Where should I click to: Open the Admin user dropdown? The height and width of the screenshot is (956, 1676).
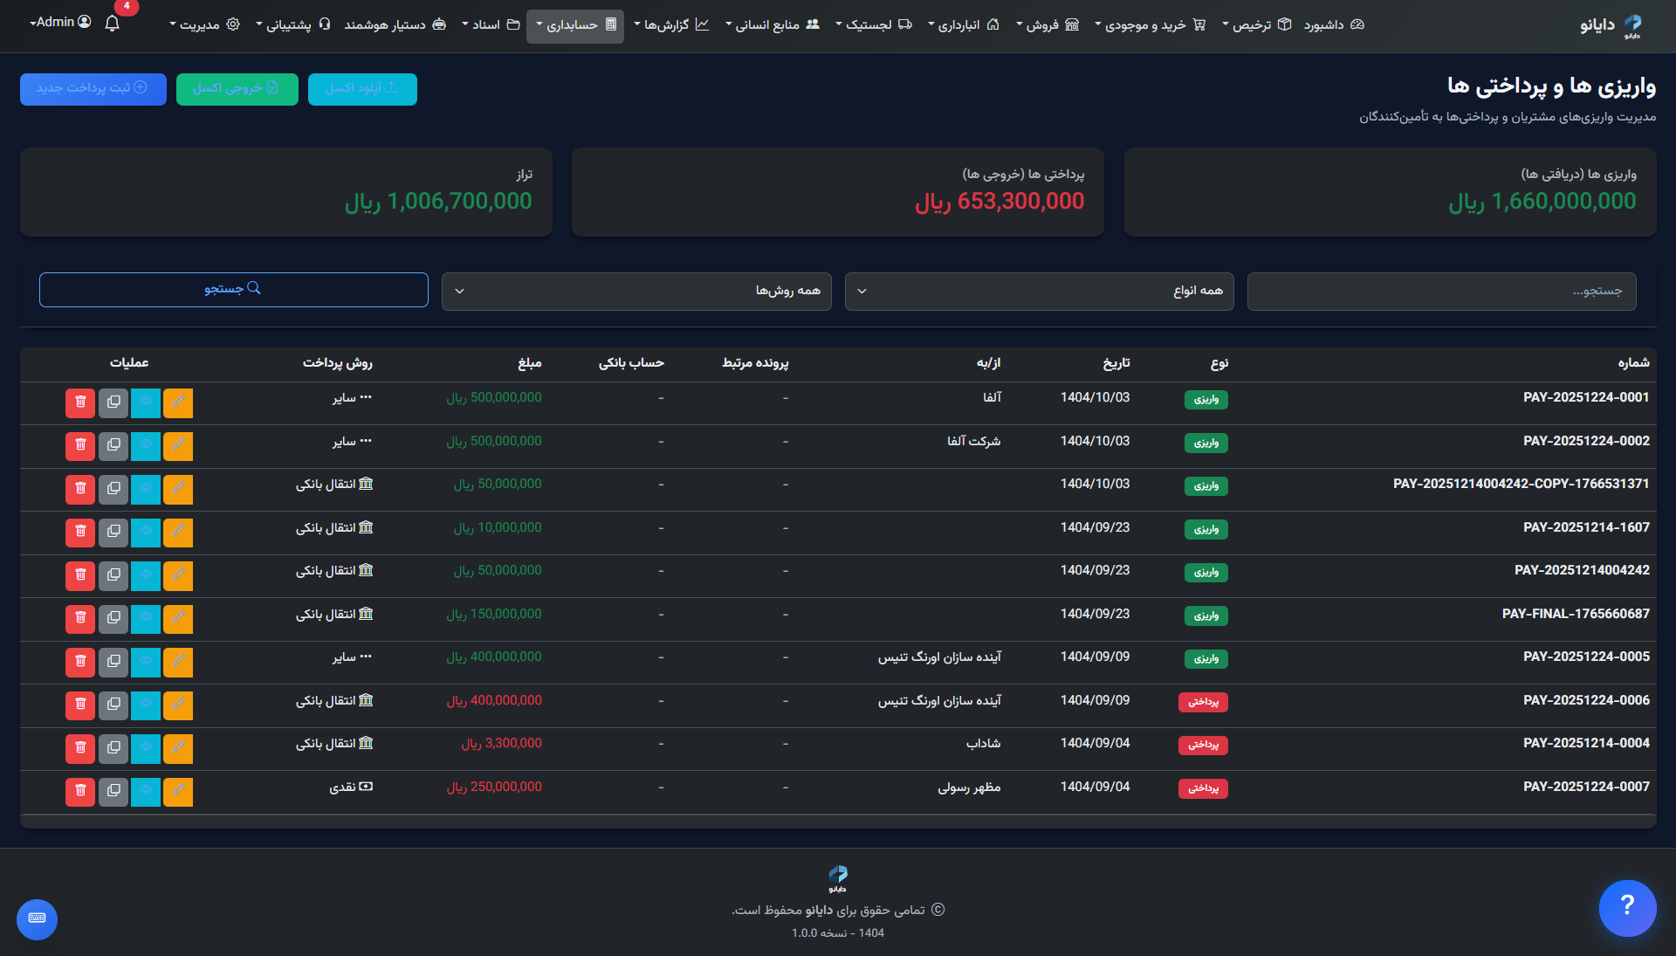point(60,22)
